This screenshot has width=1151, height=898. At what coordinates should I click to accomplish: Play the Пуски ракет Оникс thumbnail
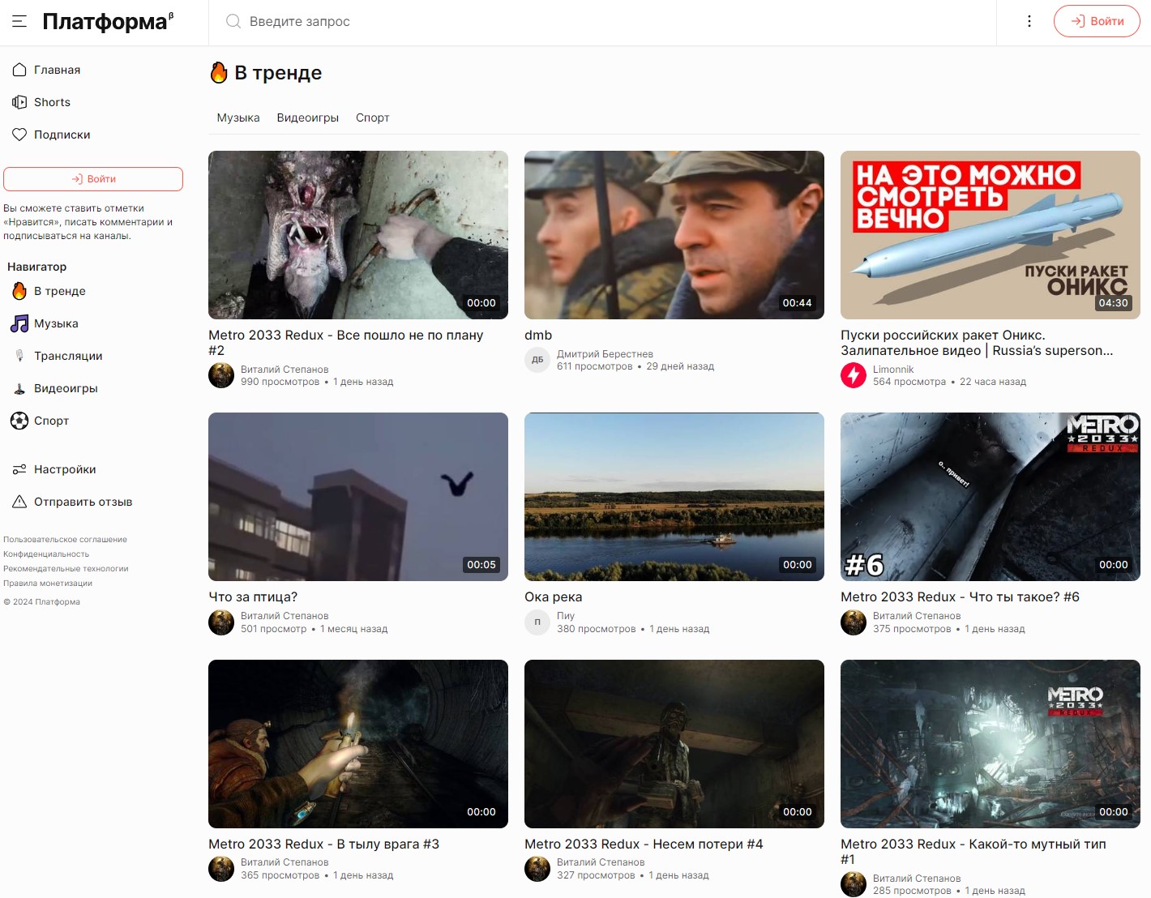[990, 235]
